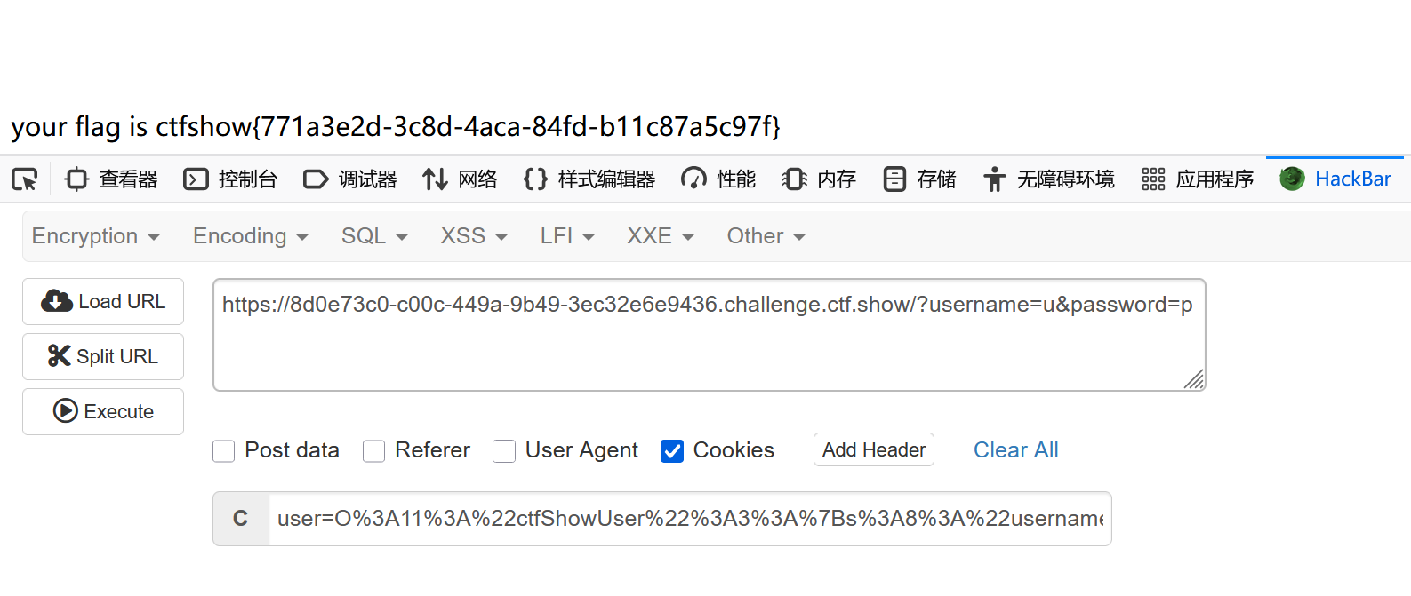Click the resize handle of URL textarea
Screen dimensions: 1411x596
[x=1194, y=379]
